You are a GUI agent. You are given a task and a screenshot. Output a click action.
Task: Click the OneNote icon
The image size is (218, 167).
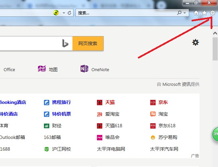84,69
